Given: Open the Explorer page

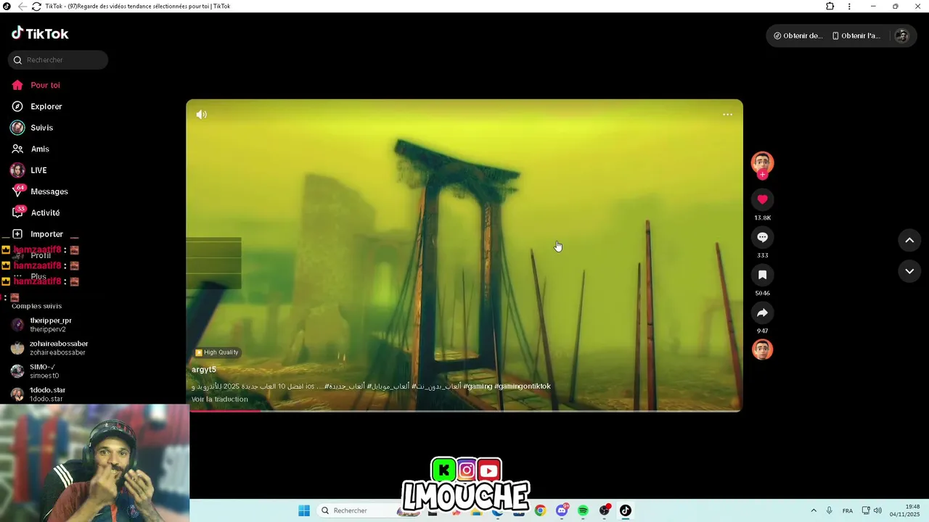Looking at the screenshot, I should pos(37,107).
